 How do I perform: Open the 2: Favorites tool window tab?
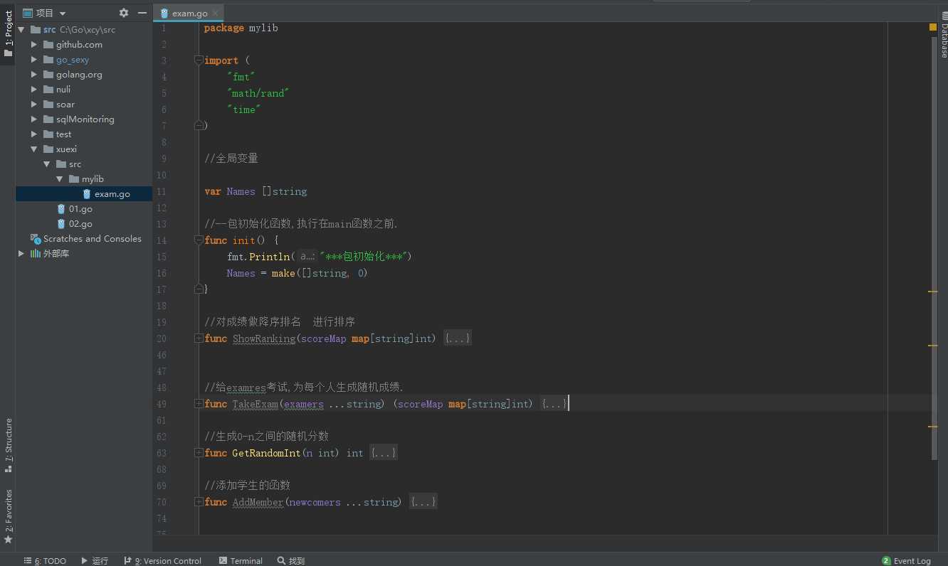(8, 516)
